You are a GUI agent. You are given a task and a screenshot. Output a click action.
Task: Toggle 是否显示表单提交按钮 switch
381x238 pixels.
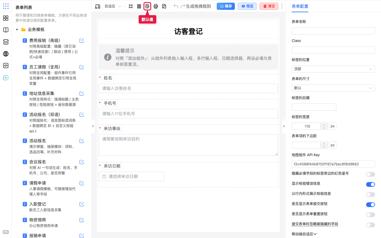(x=370, y=205)
